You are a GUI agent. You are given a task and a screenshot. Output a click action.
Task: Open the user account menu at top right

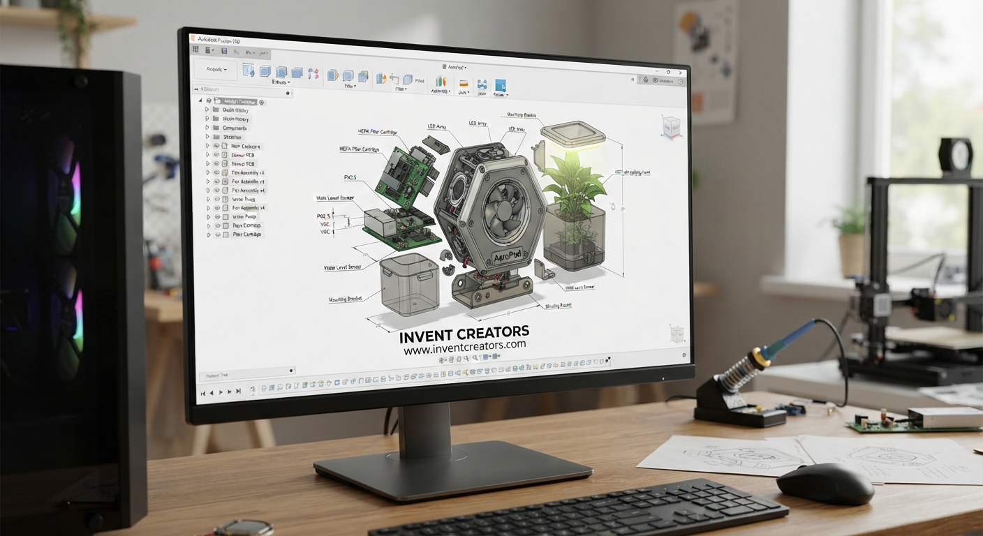point(663,81)
